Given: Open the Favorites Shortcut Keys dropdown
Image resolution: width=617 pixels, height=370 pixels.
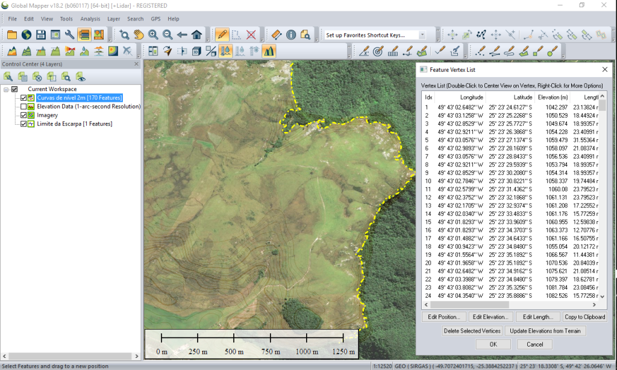Looking at the screenshot, I should (x=422, y=35).
